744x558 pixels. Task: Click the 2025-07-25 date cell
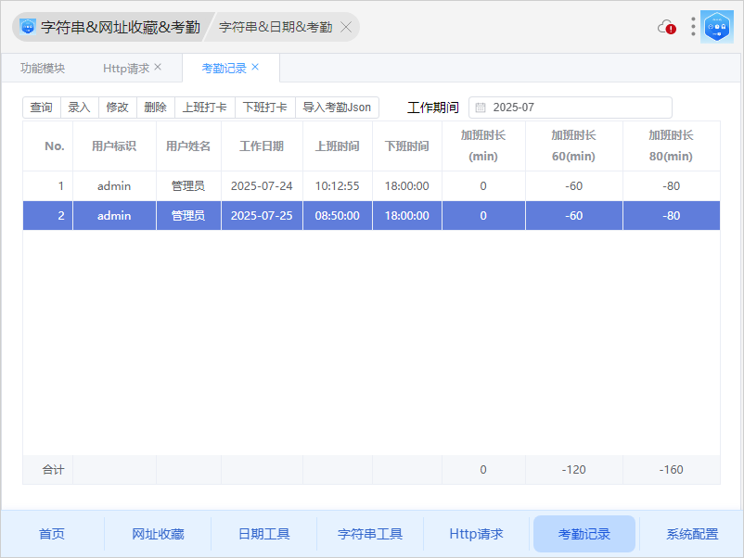tap(262, 216)
